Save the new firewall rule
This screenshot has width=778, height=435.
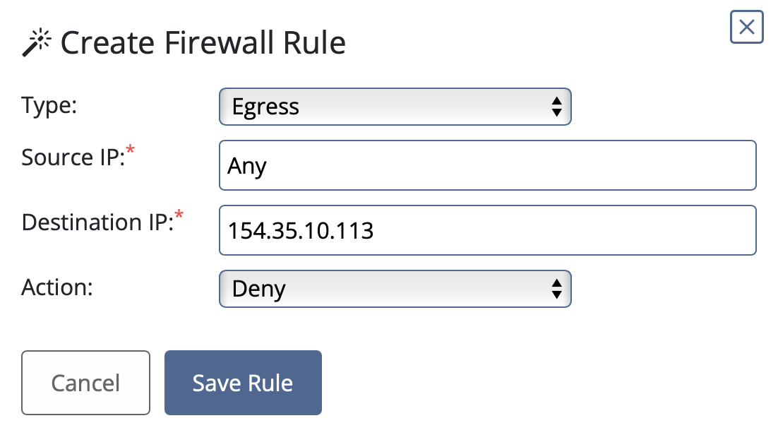(x=243, y=383)
